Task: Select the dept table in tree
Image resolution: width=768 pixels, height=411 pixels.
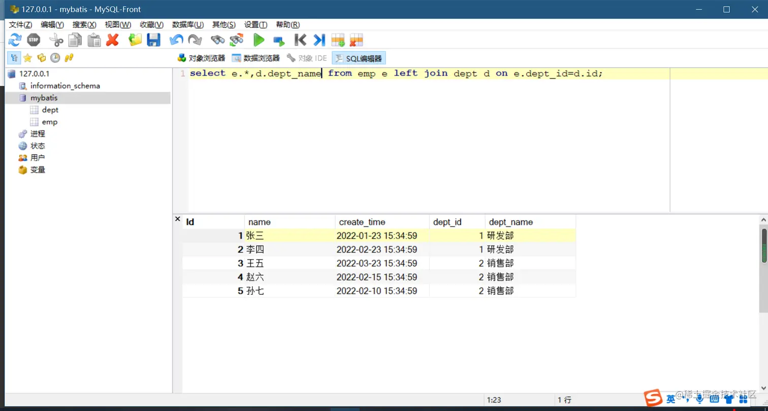Action: 50,110
